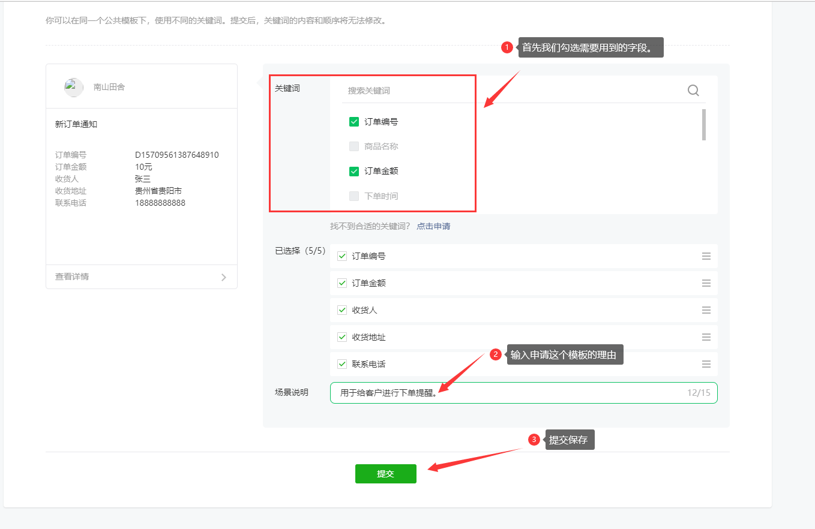Click drag handle beside 收货人 row
The width and height of the screenshot is (815, 529).
pyautogui.click(x=706, y=310)
